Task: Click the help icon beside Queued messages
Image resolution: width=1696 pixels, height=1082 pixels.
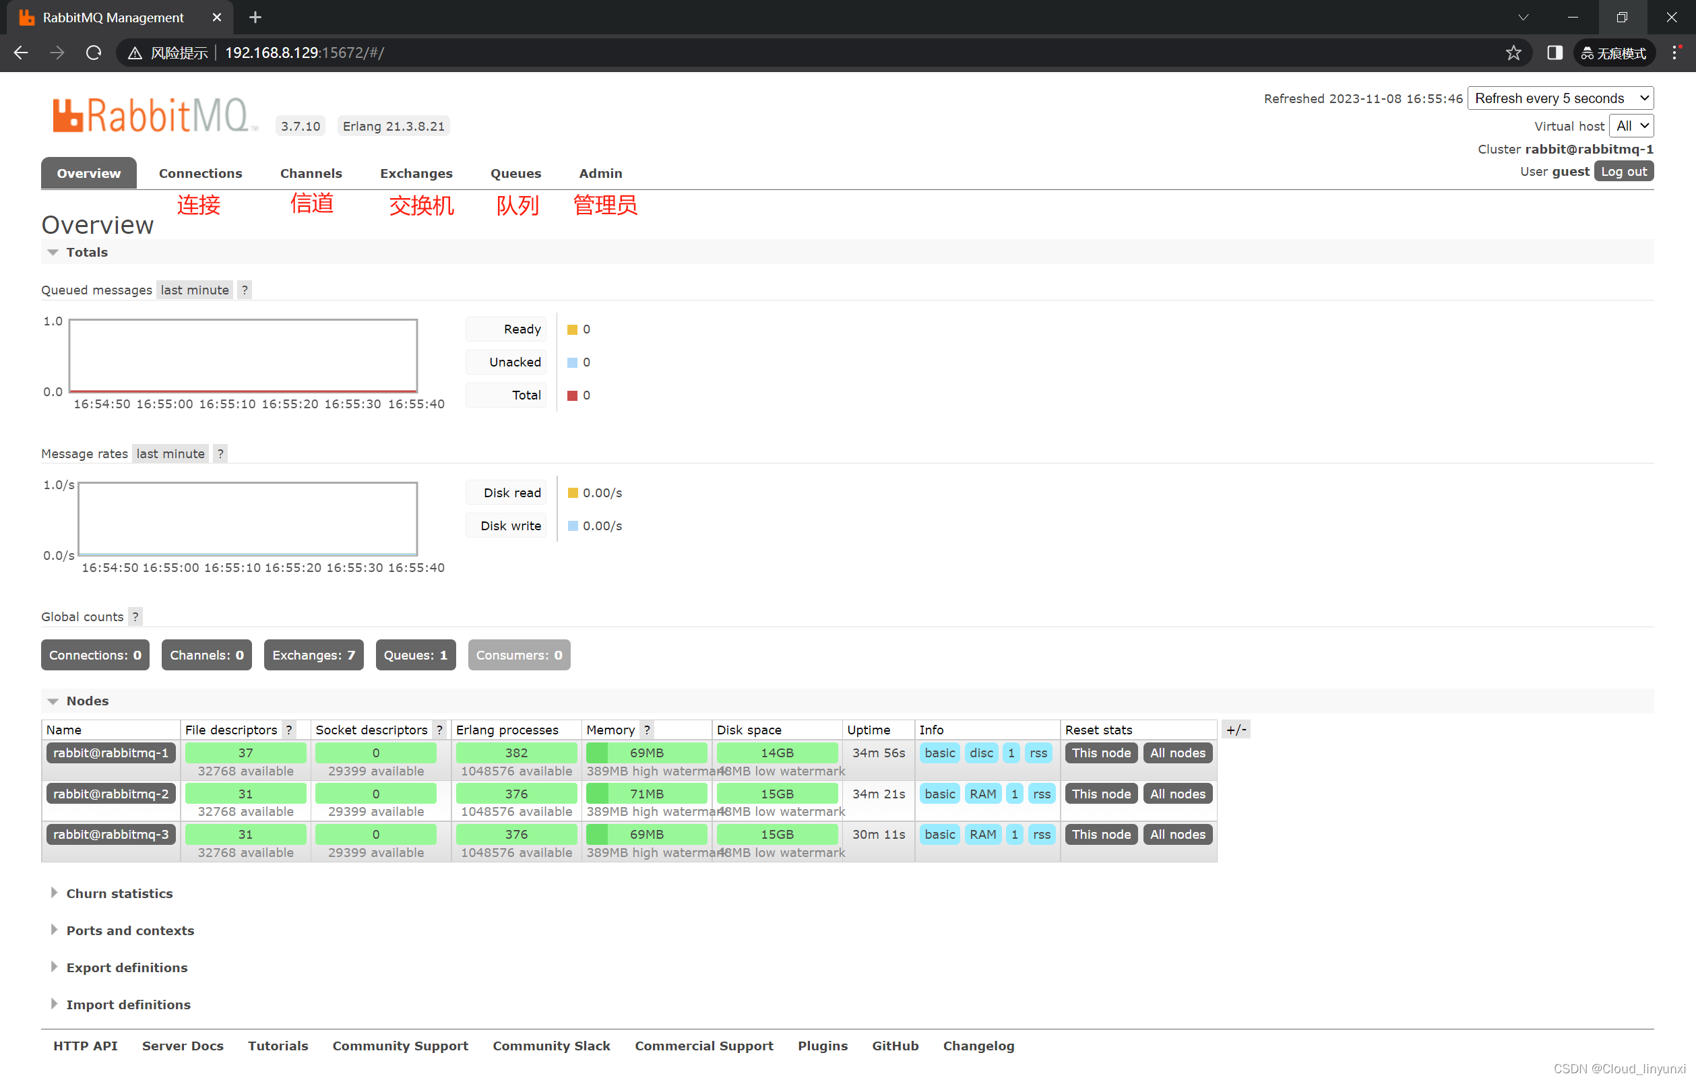Action: pos(245,290)
